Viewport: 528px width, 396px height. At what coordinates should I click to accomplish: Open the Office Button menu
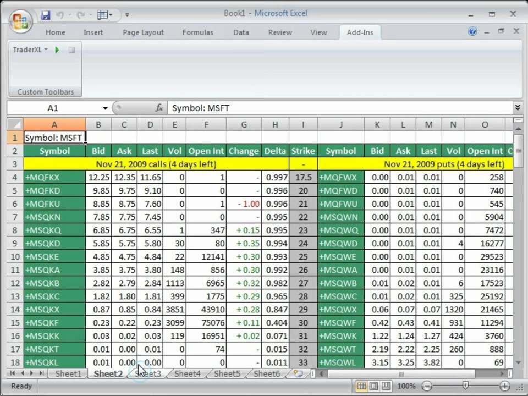(x=20, y=21)
